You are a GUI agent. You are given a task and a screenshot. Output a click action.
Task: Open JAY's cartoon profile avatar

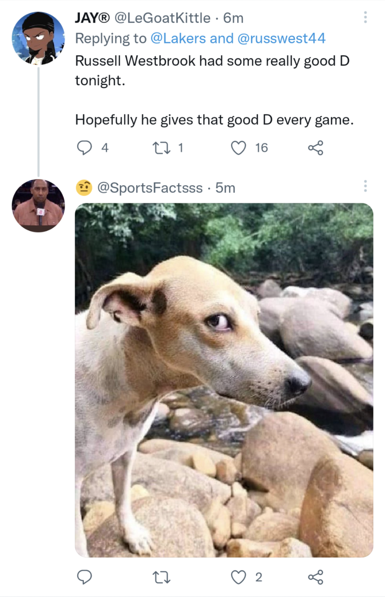(x=38, y=38)
